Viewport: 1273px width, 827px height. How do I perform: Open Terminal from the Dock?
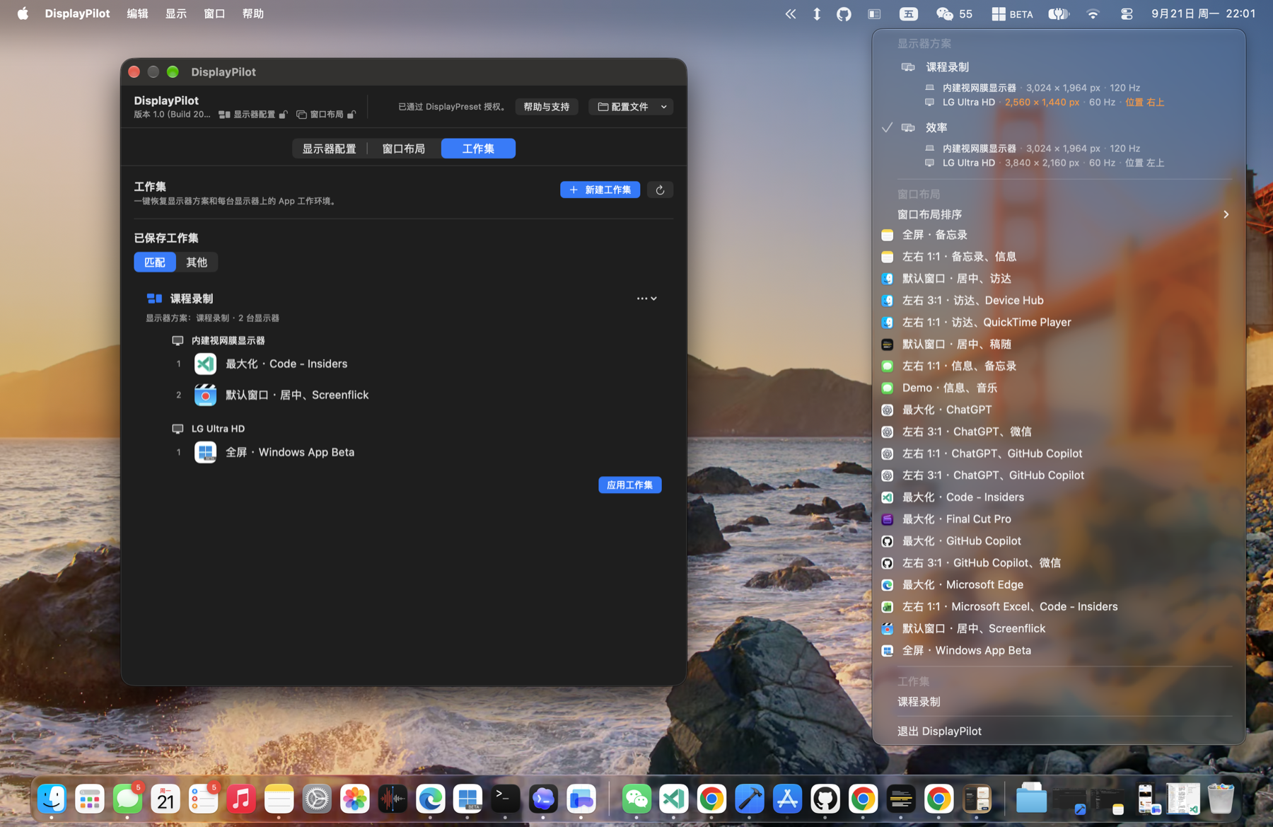point(506,799)
